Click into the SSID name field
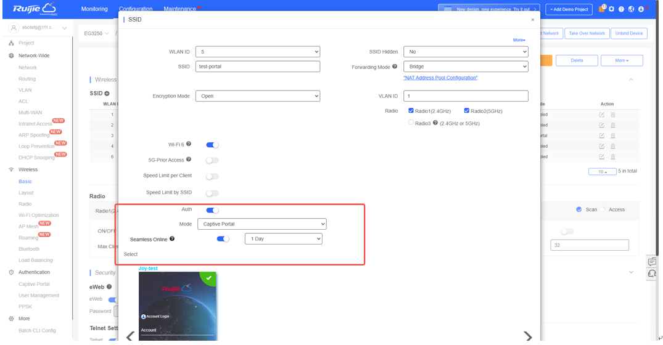Image resolution: width=663 pixels, height=345 pixels. click(258, 67)
